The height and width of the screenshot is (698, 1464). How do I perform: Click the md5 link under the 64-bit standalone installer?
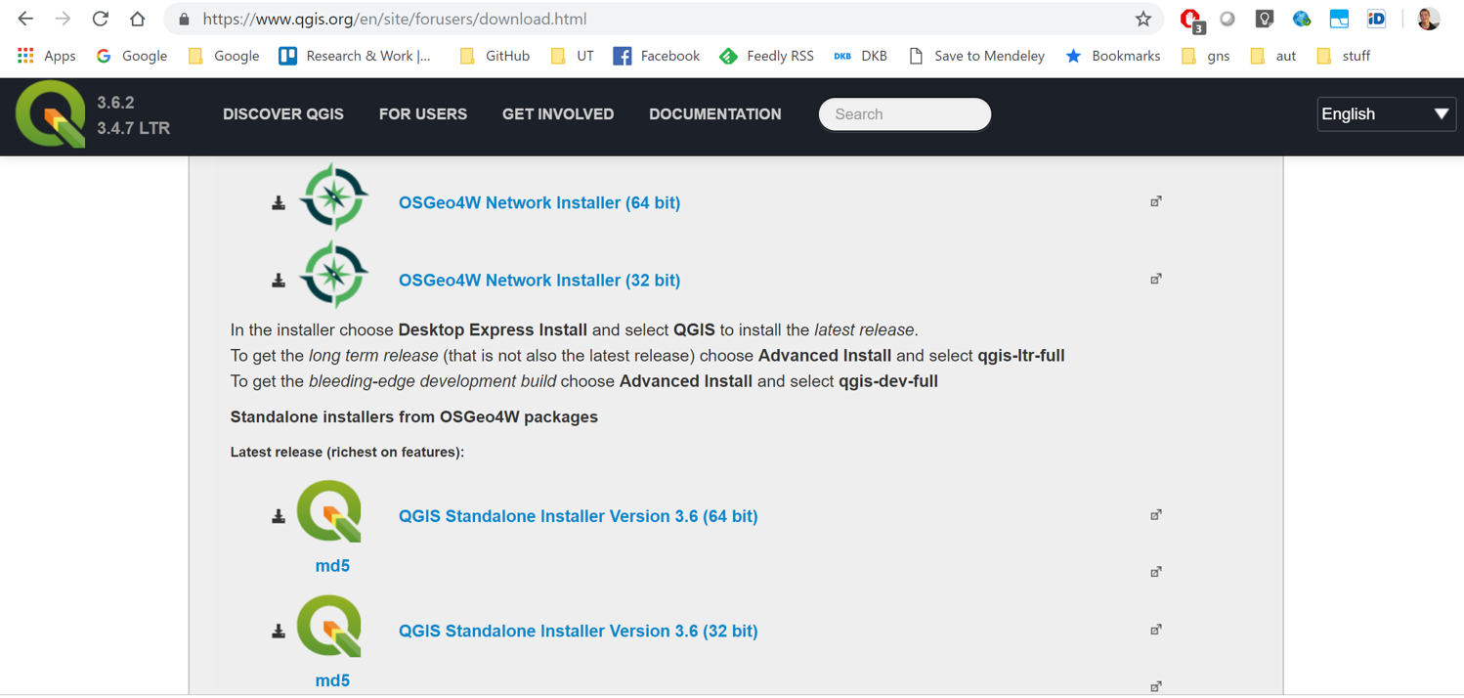(332, 565)
